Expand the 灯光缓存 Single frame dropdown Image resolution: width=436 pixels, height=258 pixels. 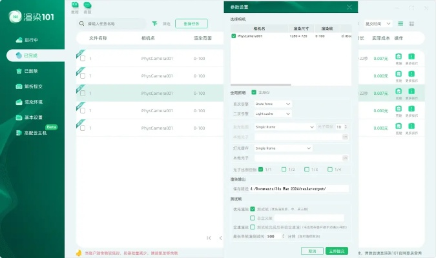click(284, 148)
